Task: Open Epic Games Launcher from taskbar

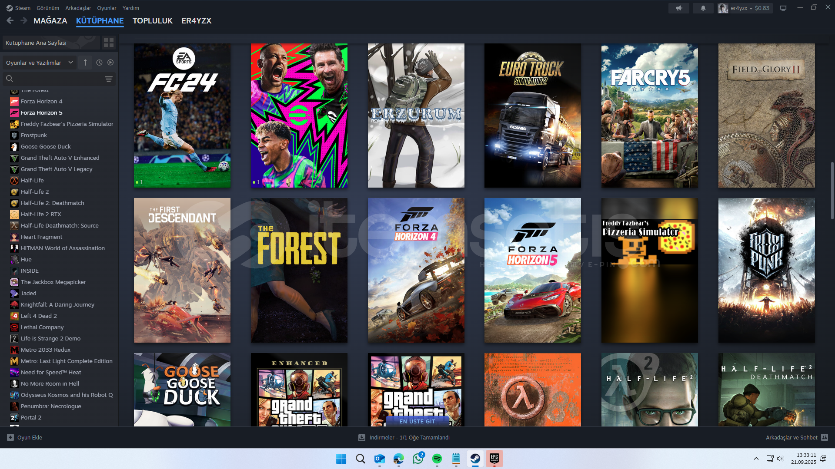Action: [494, 459]
